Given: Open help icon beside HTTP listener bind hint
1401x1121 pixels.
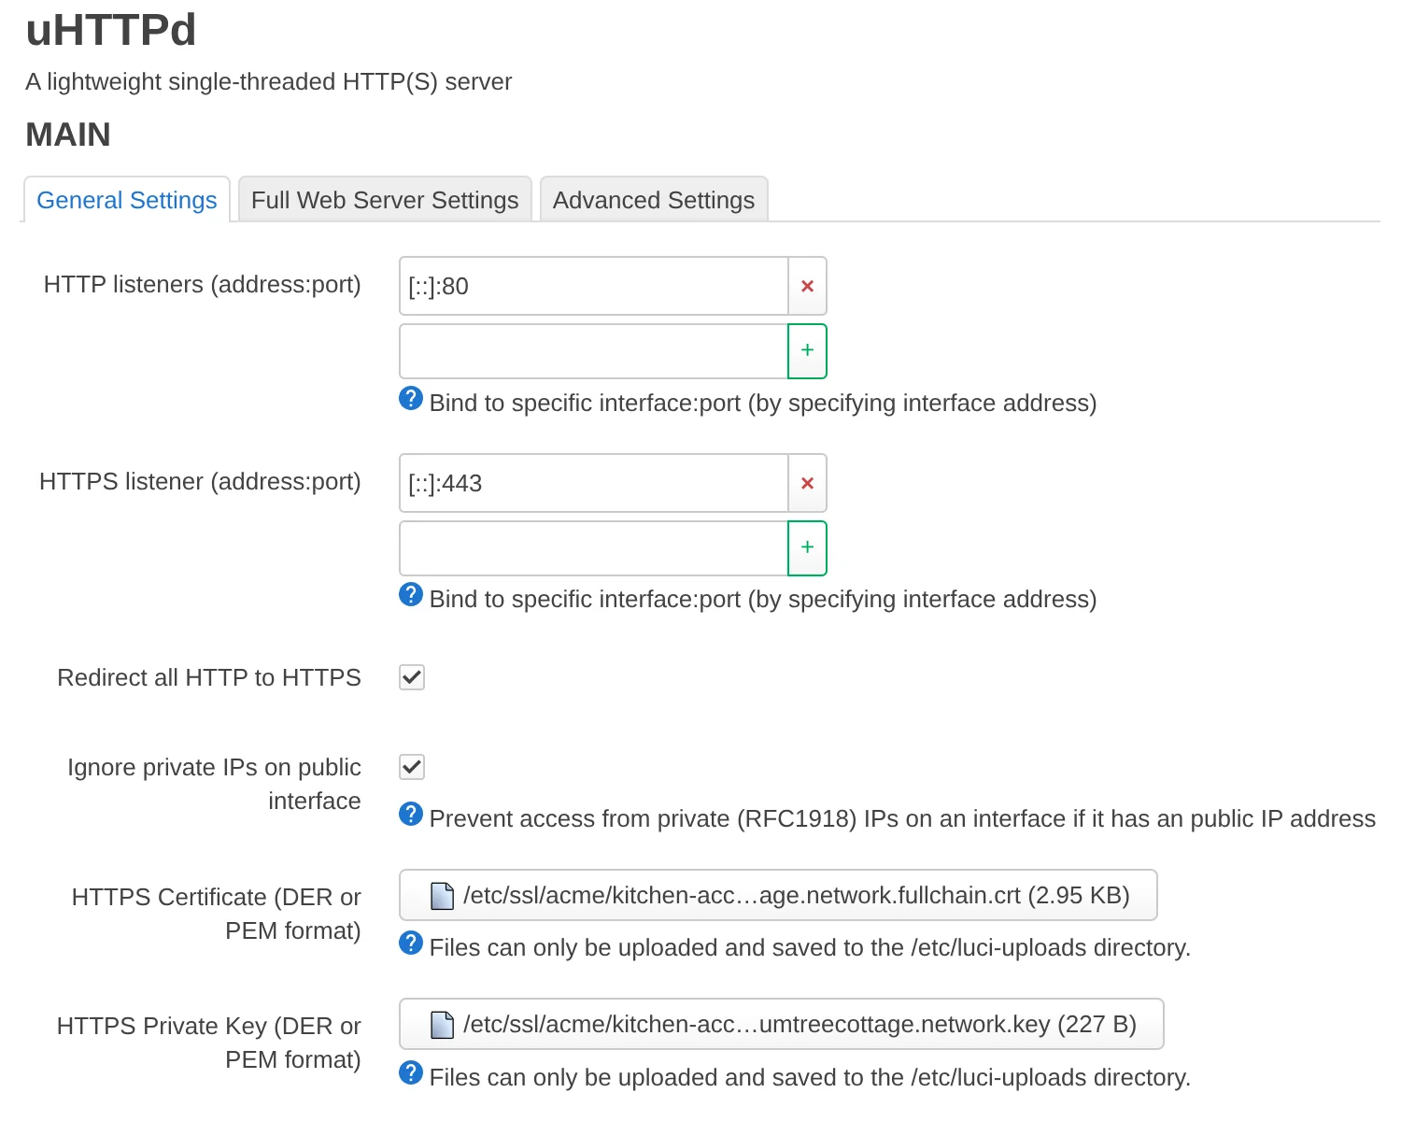Looking at the screenshot, I should click(x=410, y=399).
